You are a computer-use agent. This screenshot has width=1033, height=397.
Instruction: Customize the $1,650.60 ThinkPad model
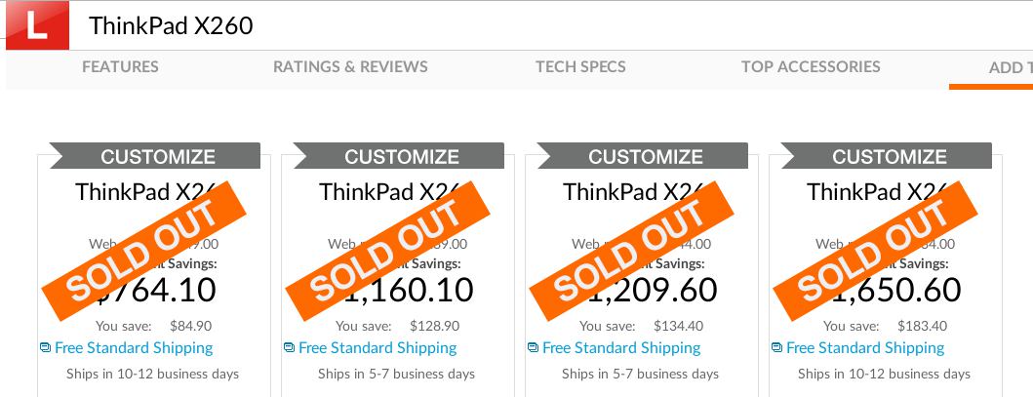(889, 156)
